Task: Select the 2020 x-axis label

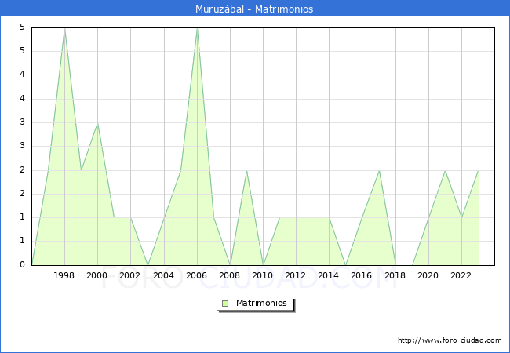Action: [428, 275]
